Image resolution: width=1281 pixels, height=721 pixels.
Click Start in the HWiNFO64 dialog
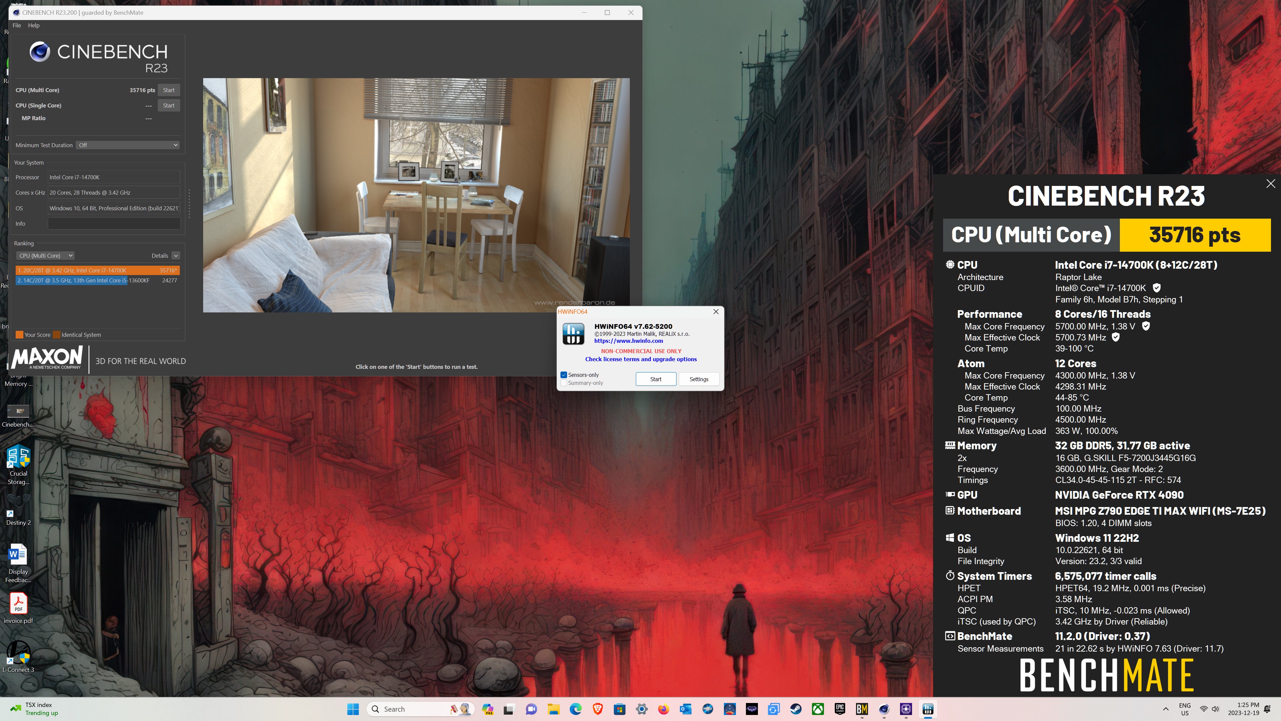(656, 379)
